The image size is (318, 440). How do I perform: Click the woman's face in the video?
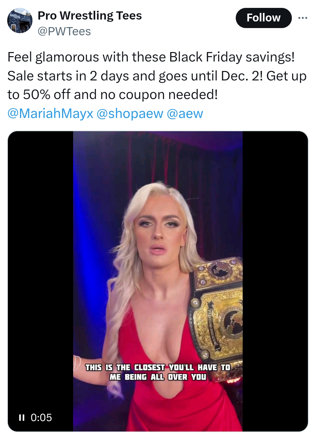pos(160,232)
